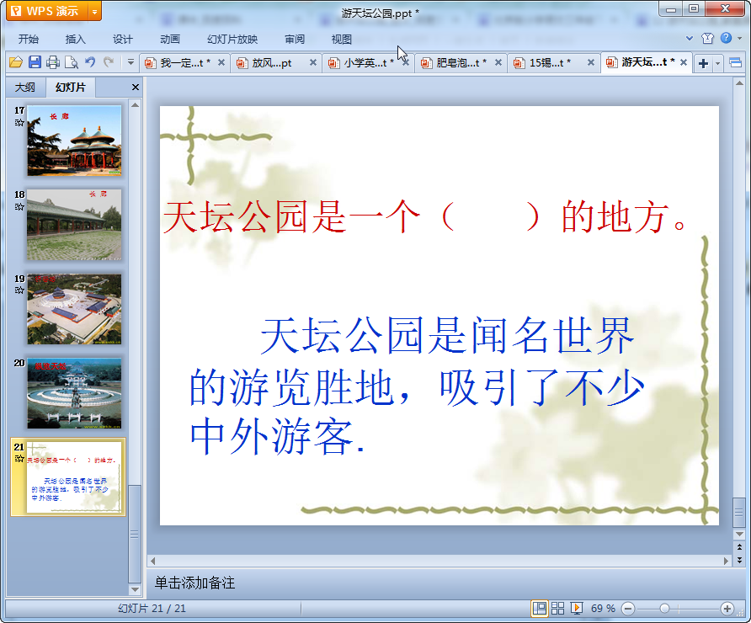The height and width of the screenshot is (623, 751).
Task: Click animation star icon under slide 19
Action: point(19,290)
